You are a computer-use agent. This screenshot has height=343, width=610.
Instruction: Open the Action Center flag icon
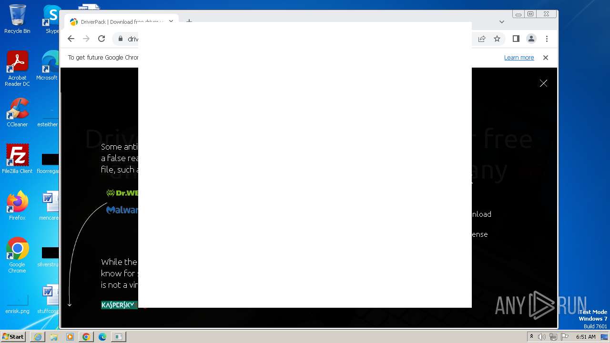tap(565, 337)
